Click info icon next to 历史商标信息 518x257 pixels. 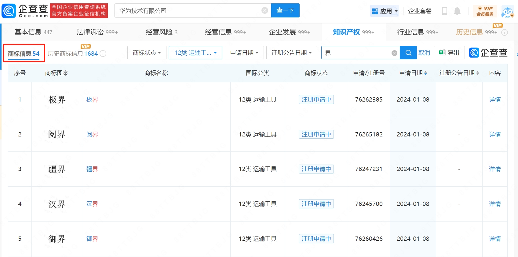click(x=103, y=54)
